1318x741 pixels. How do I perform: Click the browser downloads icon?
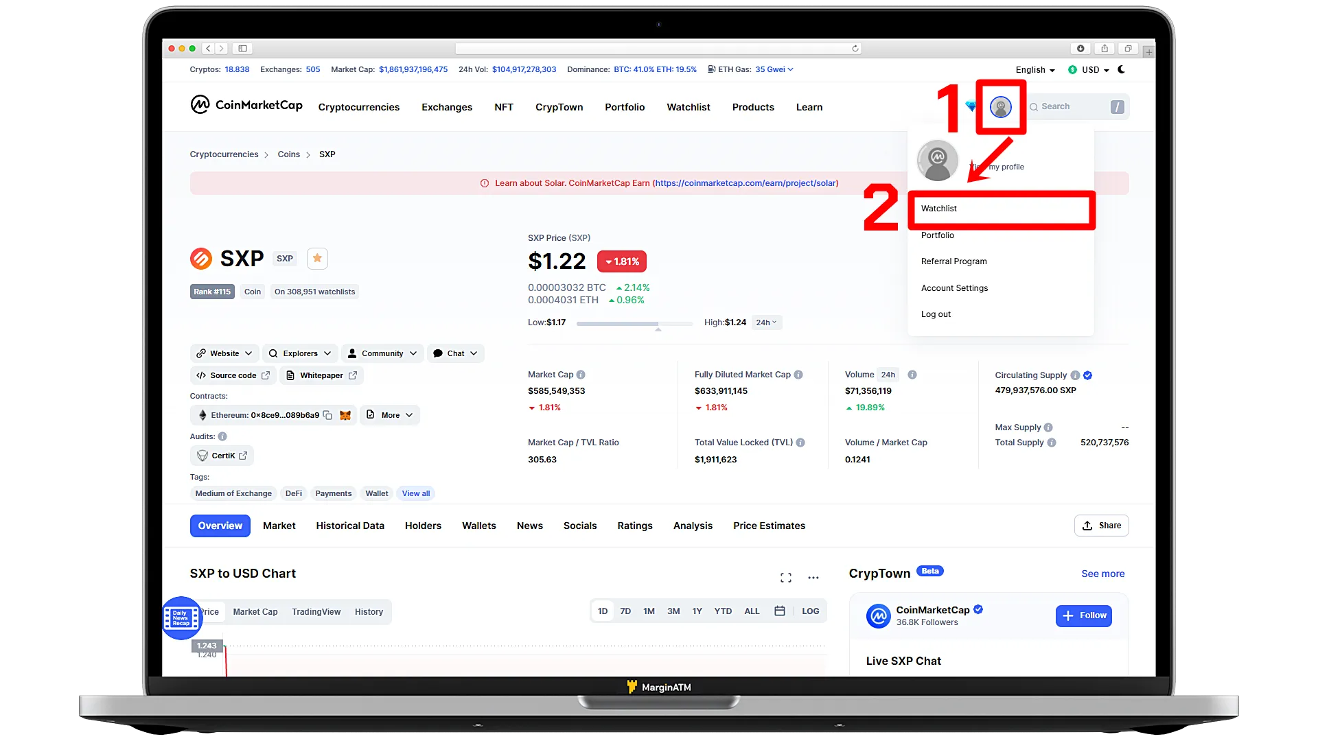(1080, 49)
